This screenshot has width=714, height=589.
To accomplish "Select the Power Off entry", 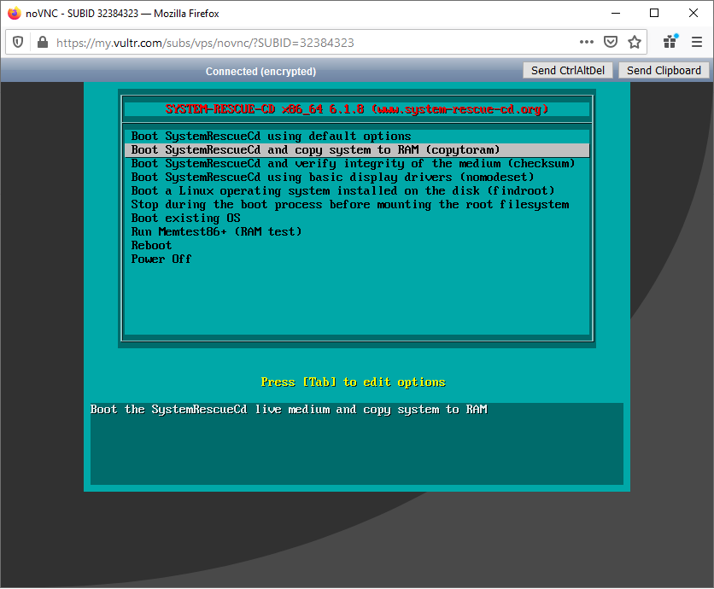I will click(x=358, y=259).
